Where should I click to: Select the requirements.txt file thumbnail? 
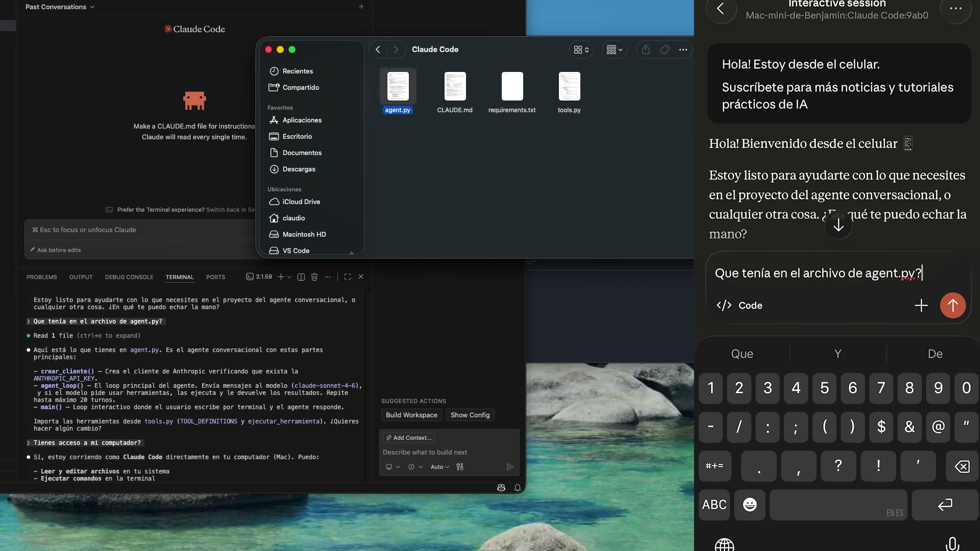click(x=512, y=86)
